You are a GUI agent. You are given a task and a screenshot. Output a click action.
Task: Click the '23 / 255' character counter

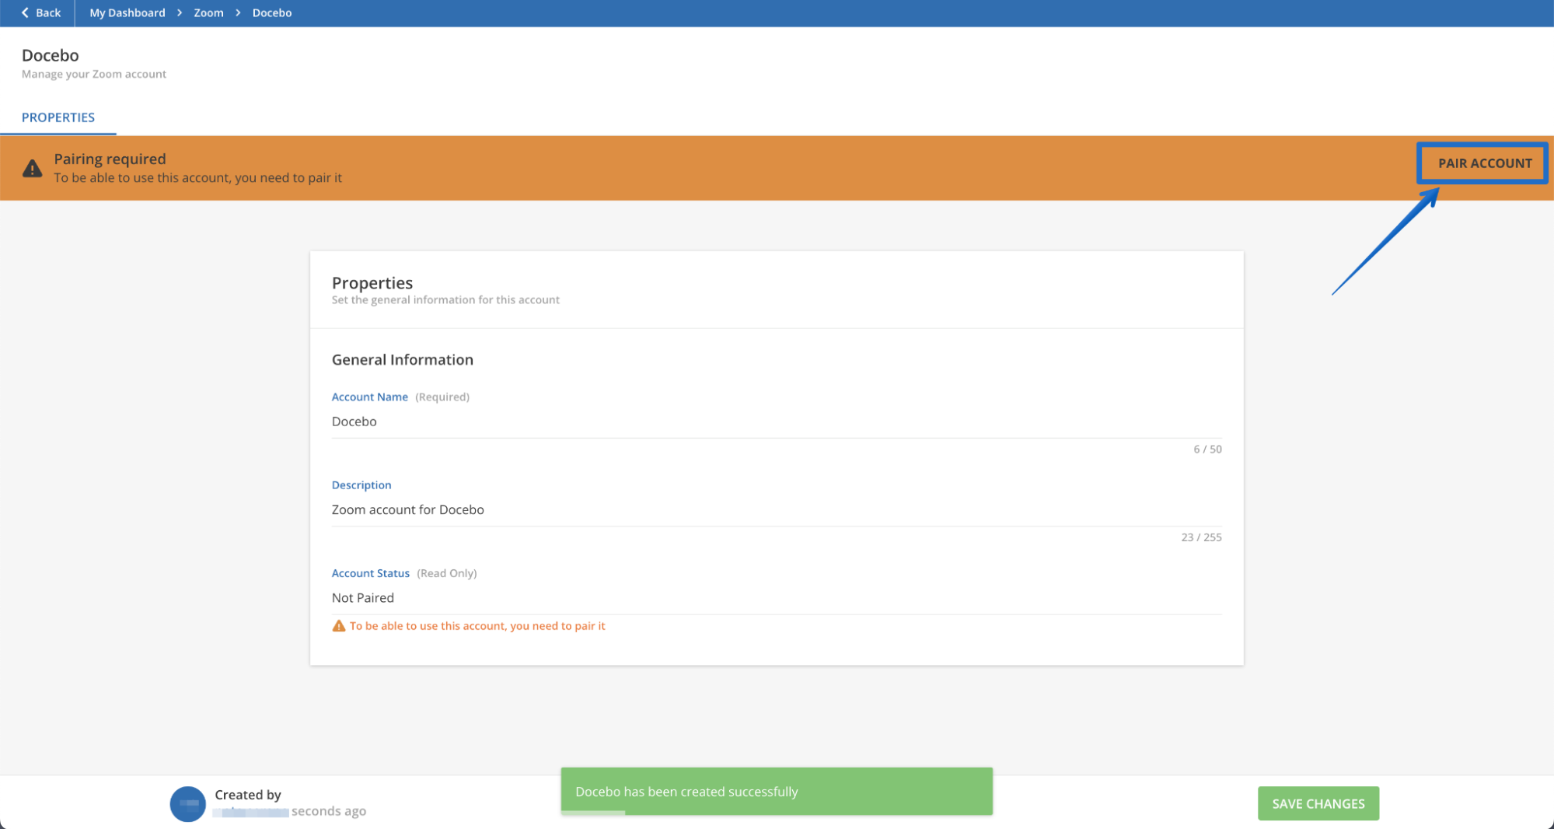pyautogui.click(x=1201, y=537)
